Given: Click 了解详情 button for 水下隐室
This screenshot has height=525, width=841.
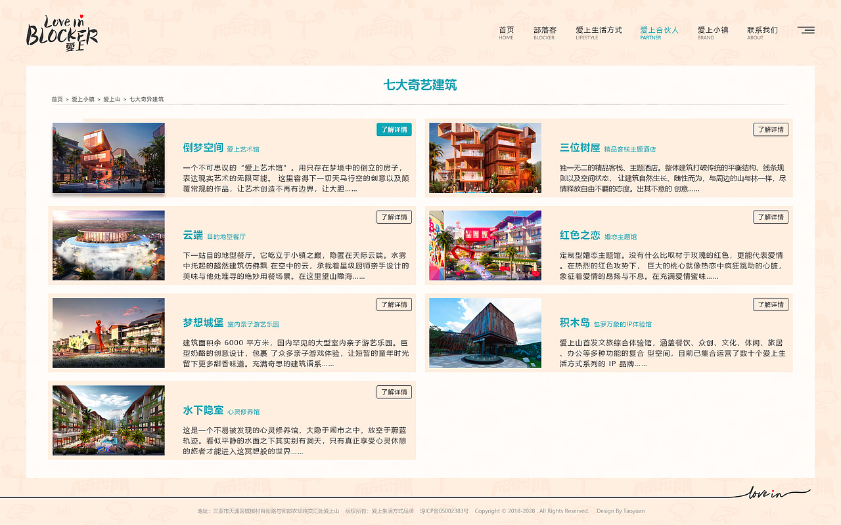Looking at the screenshot, I should (394, 392).
